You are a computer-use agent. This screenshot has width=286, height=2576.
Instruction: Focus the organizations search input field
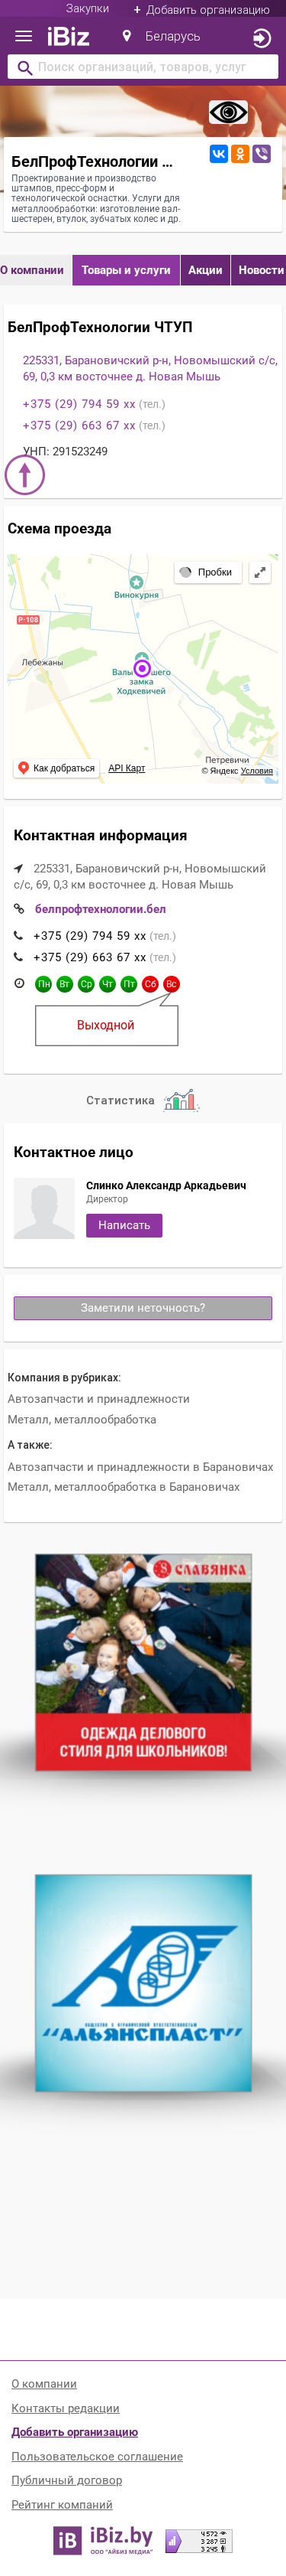pos(143,67)
